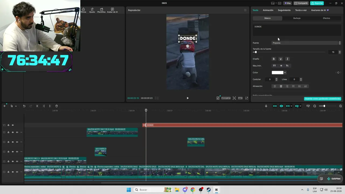
Task: Toggle main track magnet snapping
Action: coord(275,106)
